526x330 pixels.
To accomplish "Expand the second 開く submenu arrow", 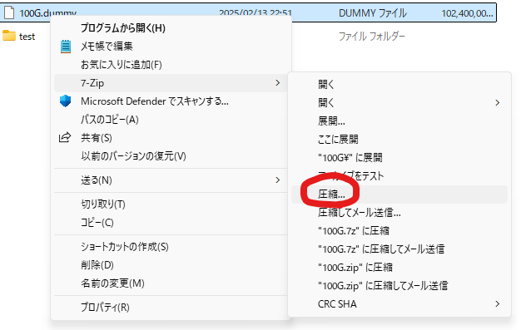I will pos(497,102).
